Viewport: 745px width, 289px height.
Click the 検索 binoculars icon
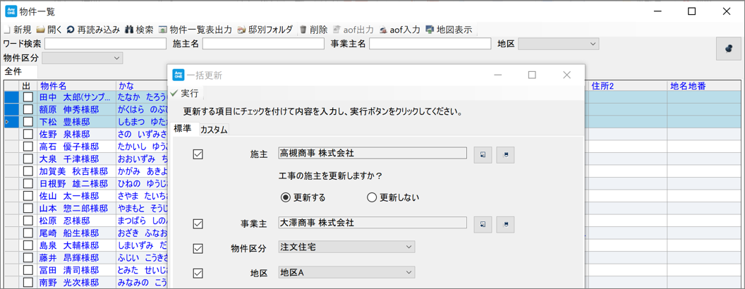pyautogui.click(x=129, y=30)
